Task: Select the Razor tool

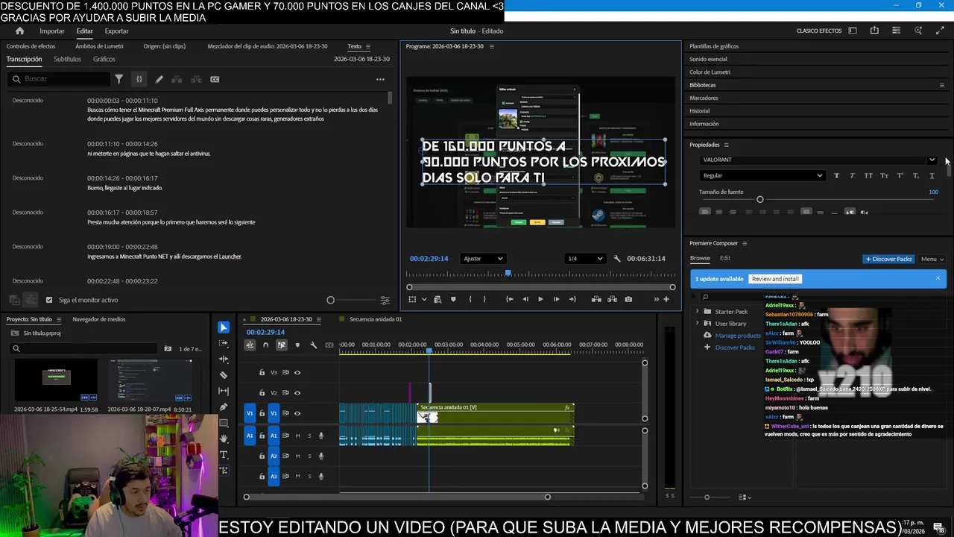Action: (x=224, y=375)
